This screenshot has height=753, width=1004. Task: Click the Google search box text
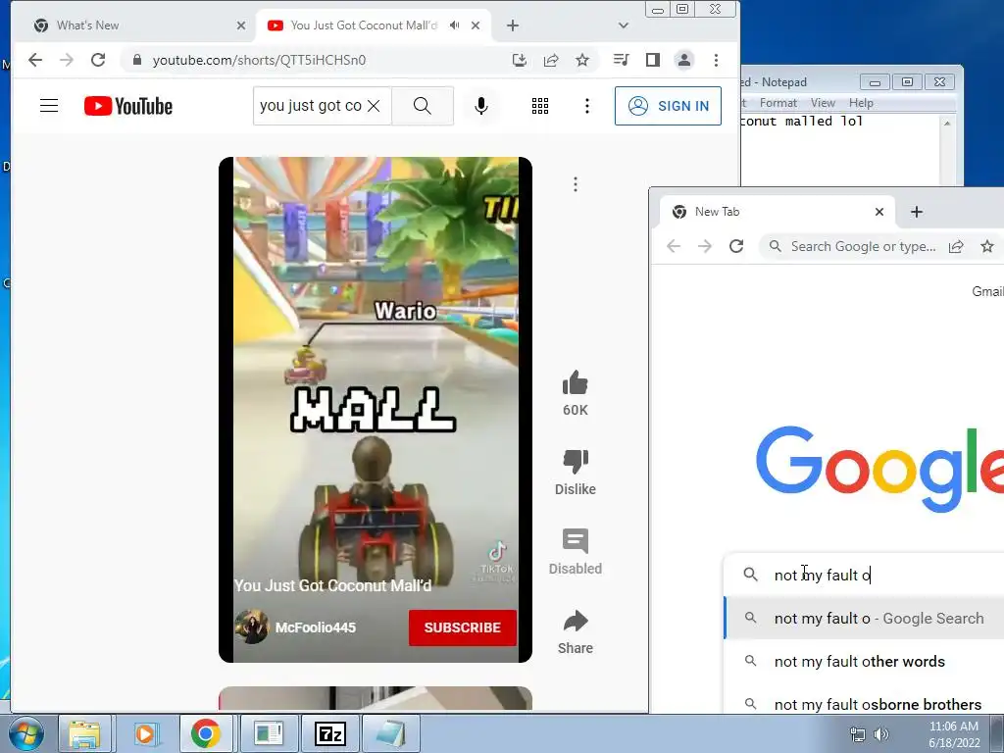coord(823,575)
